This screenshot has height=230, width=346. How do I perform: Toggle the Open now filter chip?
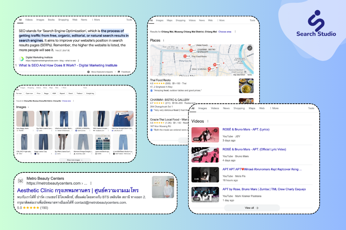[x=28, y=93]
